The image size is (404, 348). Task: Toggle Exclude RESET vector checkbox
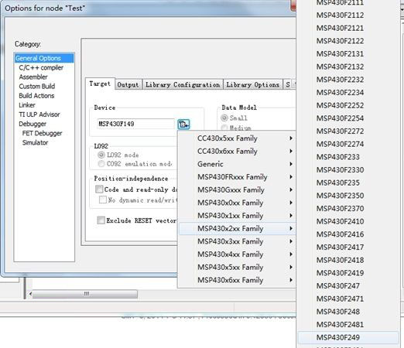[101, 220]
